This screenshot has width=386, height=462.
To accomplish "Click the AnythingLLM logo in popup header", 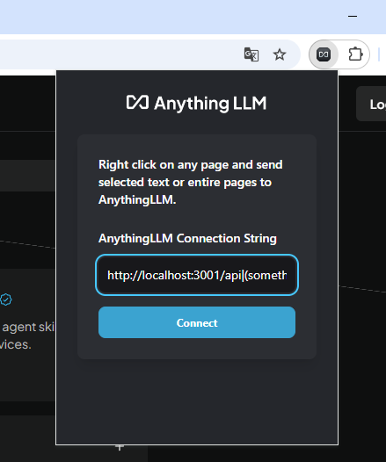I will [x=196, y=104].
